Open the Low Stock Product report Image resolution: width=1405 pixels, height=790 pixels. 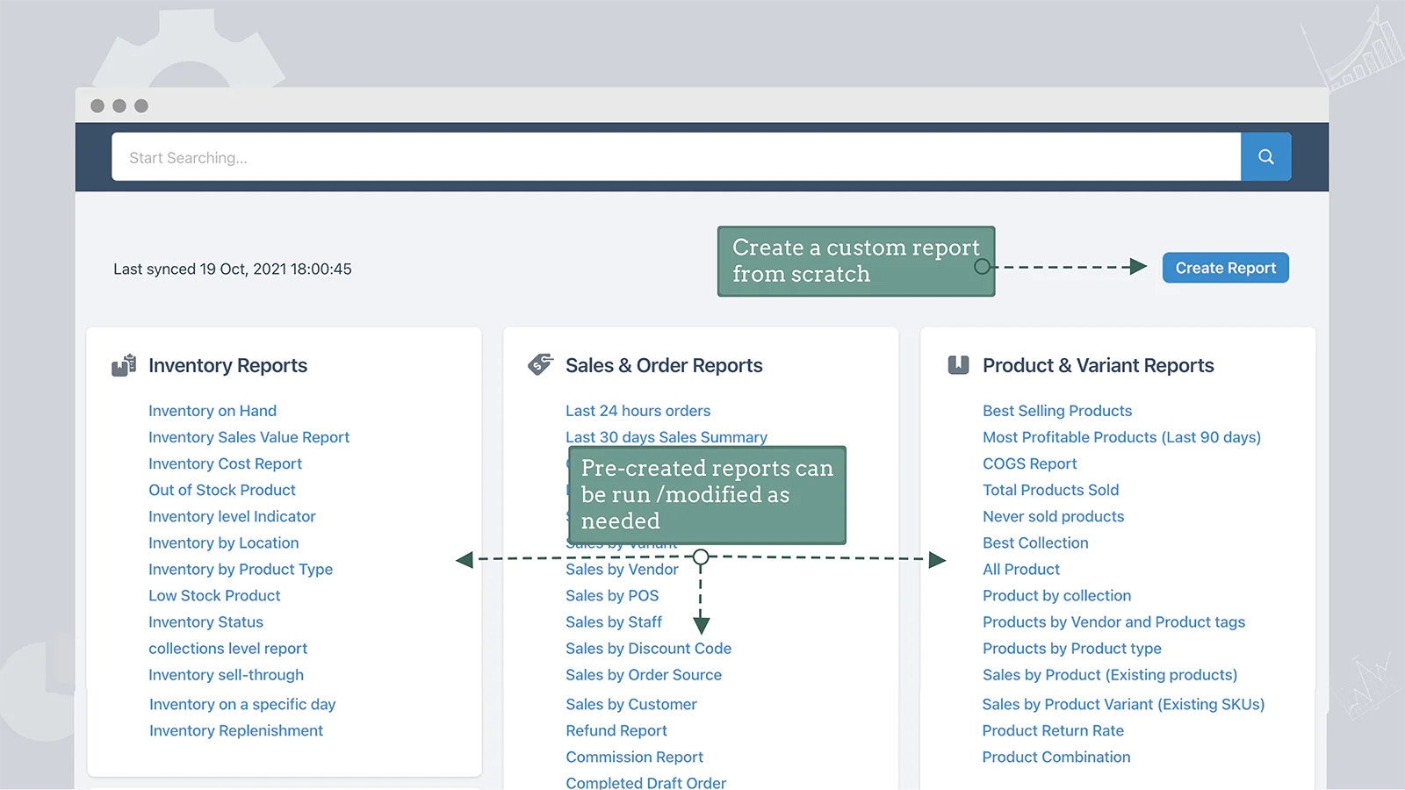[213, 595]
